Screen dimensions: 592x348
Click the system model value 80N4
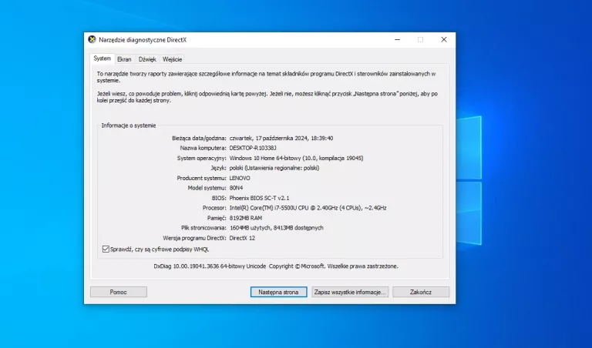click(x=236, y=188)
